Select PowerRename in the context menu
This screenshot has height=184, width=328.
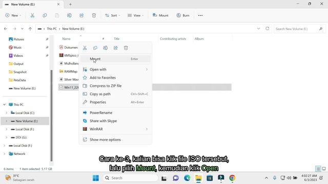click(x=115, y=112)
